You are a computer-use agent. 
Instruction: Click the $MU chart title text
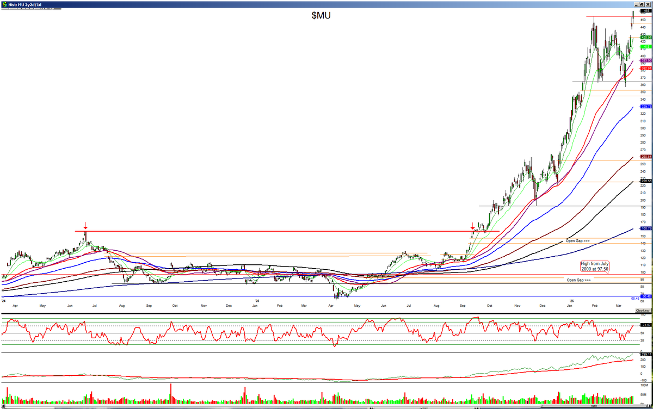tap(321, 15)
